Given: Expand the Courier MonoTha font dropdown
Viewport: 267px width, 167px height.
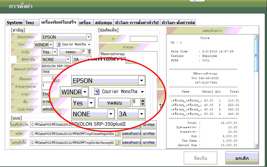Looking at the screenshot, I should pos(89,44).
